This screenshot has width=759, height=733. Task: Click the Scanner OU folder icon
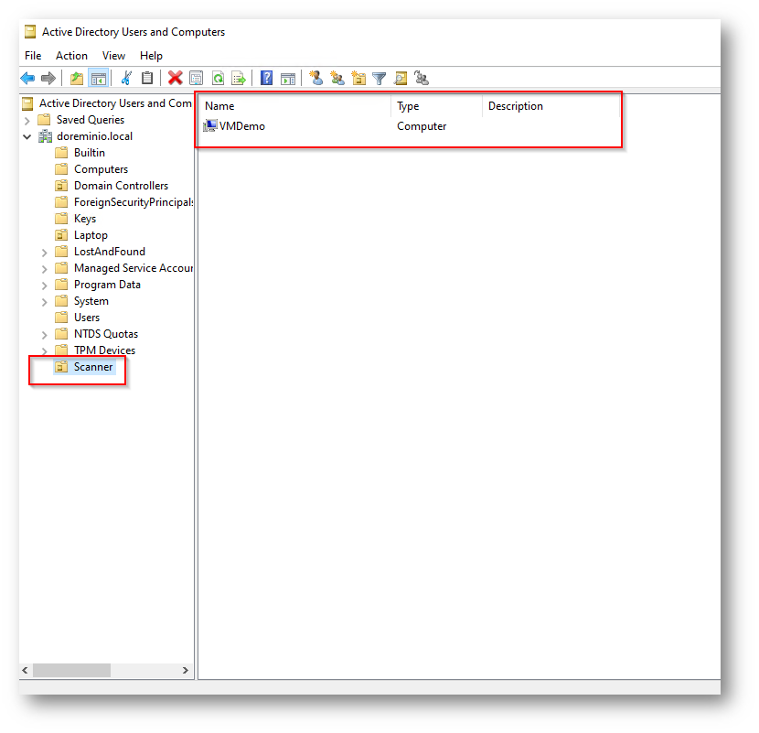pyautogui.click(x=61, y=367)
